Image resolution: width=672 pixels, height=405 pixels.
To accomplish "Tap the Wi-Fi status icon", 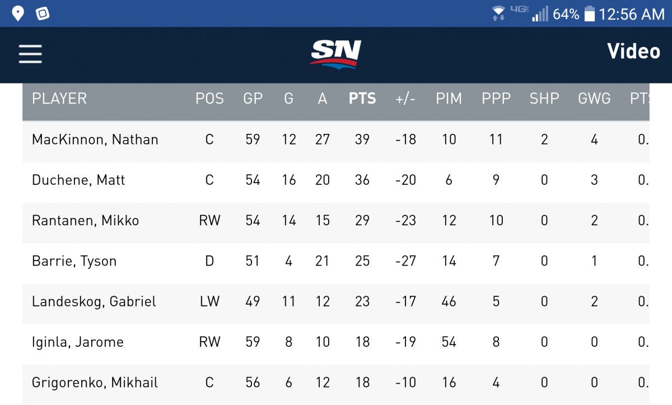I will [498, 13].
